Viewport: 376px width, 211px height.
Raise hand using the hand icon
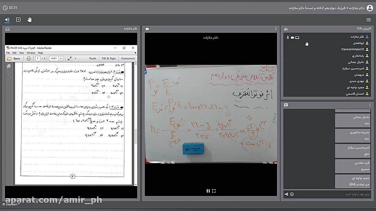click(x=29, y=20)
